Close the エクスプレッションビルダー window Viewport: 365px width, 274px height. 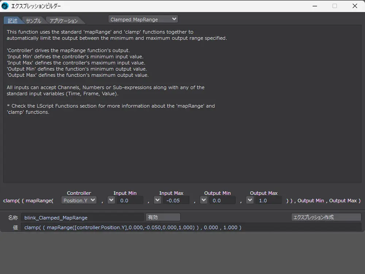tap(355, 6)
